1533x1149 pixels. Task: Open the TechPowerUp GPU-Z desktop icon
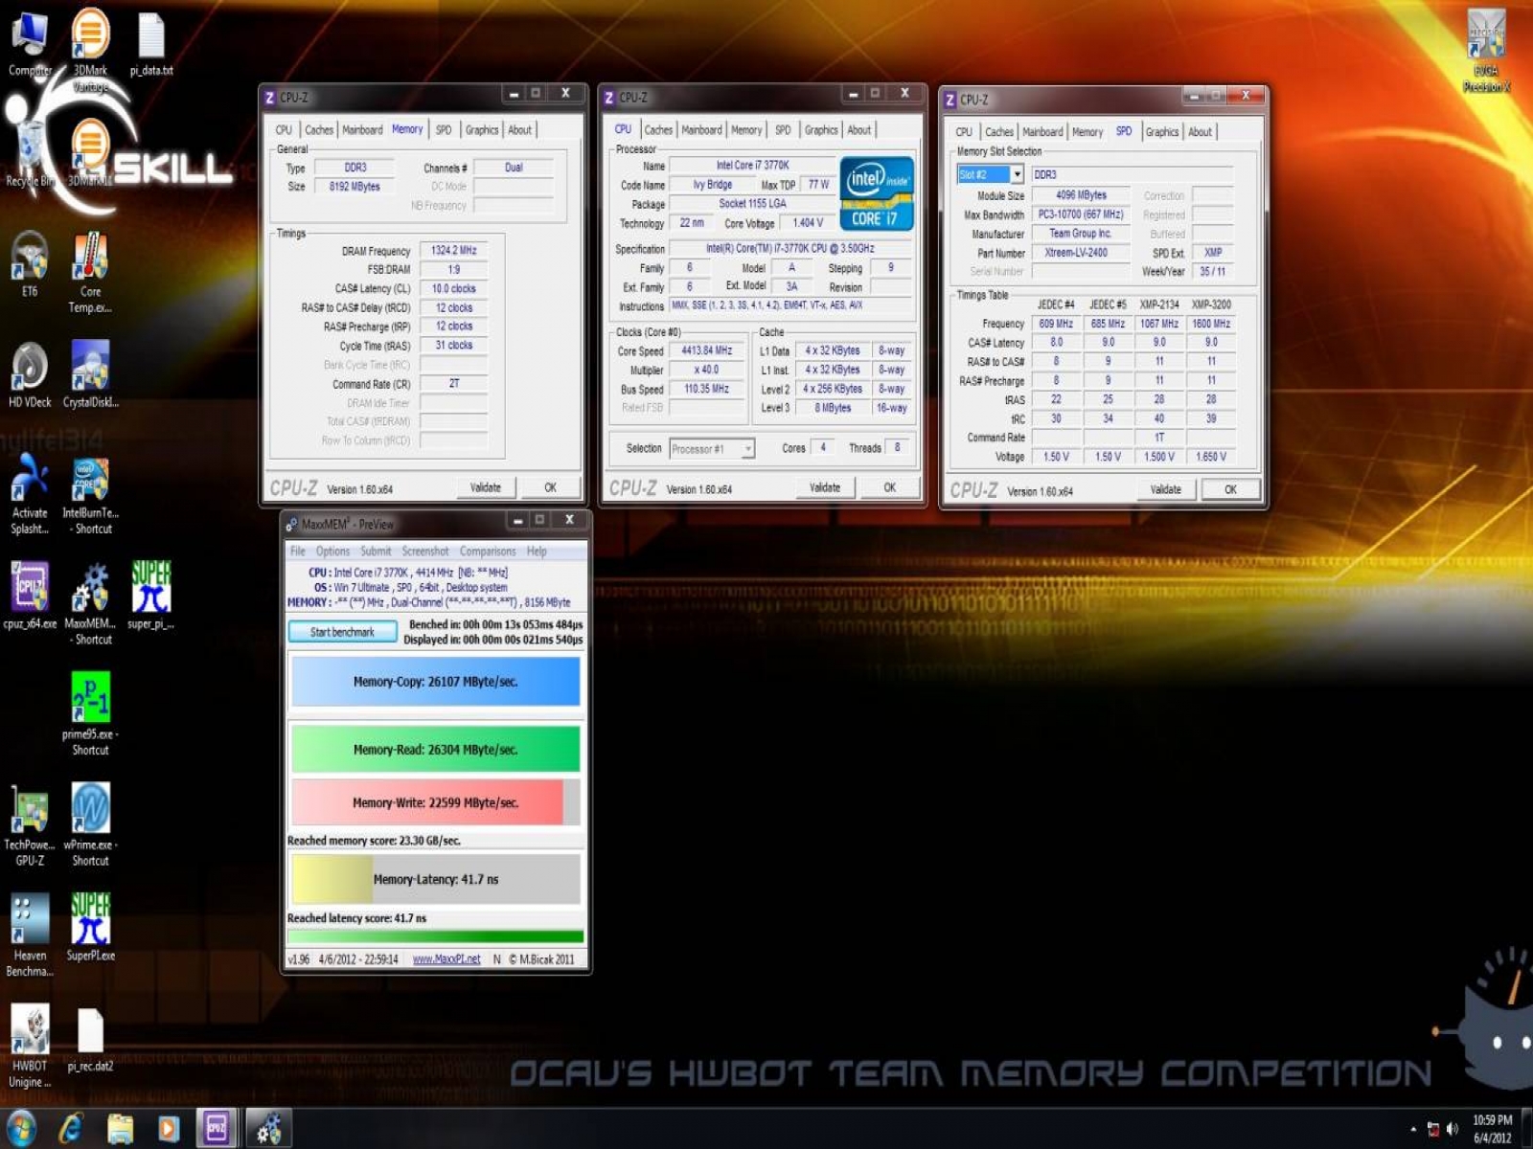[30, 825]
